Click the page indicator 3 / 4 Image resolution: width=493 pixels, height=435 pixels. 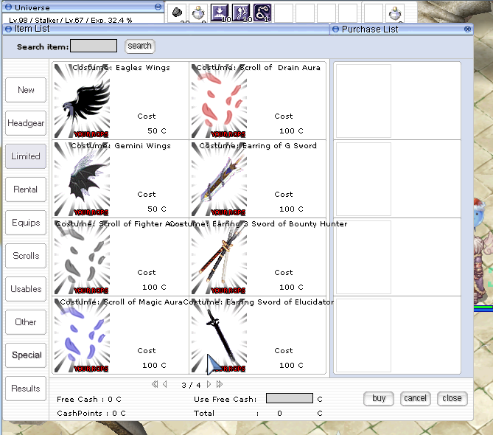pyautogui.click(x=191, y=385)
